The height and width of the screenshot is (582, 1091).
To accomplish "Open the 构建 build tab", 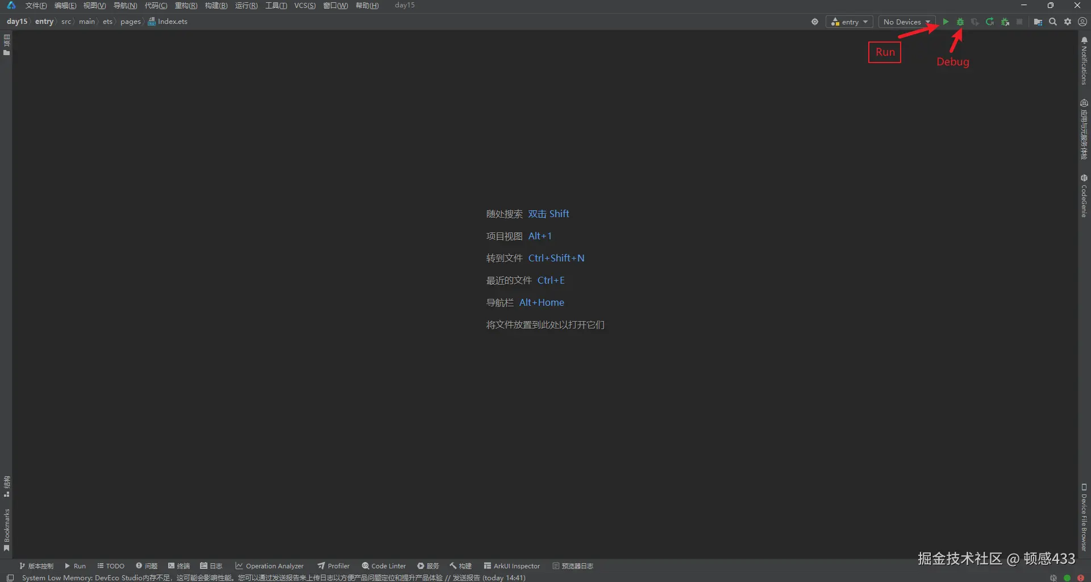I will point(461,566).
